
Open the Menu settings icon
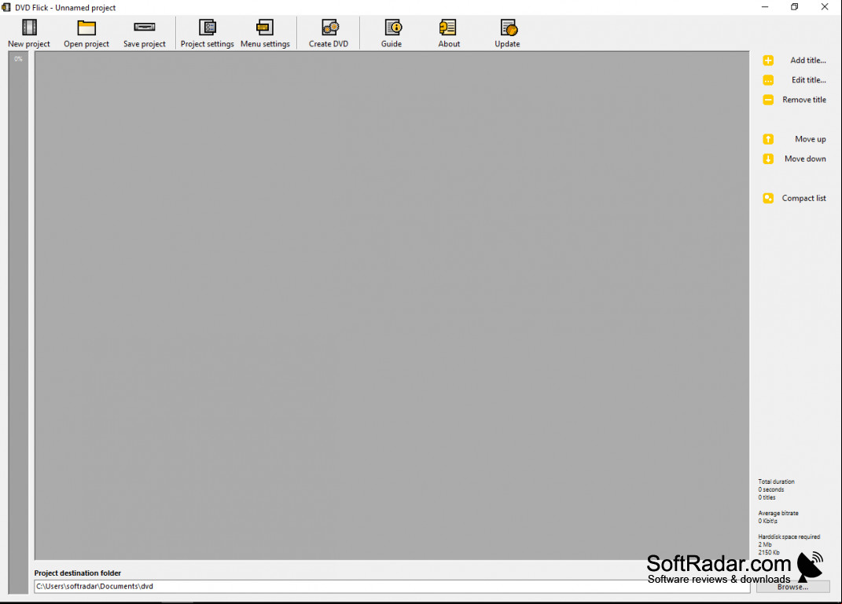point(265,27)
